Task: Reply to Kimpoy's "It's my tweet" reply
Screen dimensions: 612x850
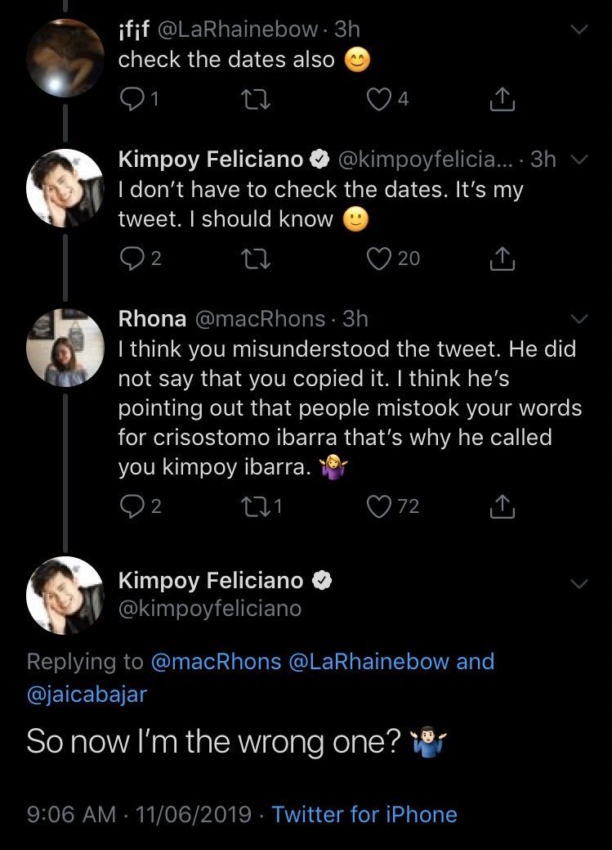Action: click(131, 259)
